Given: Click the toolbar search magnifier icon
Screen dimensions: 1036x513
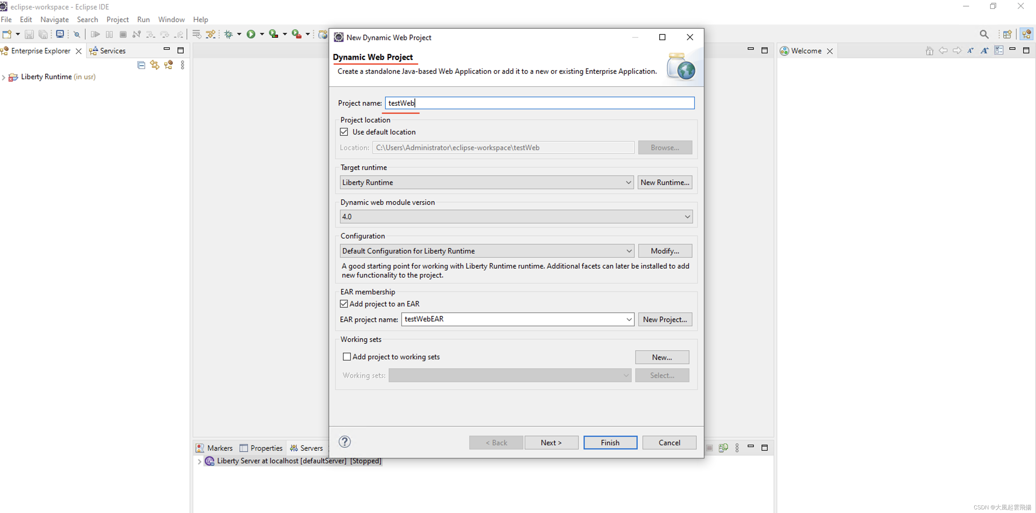Looking at the screenshot, I should (x=984, y=34).
